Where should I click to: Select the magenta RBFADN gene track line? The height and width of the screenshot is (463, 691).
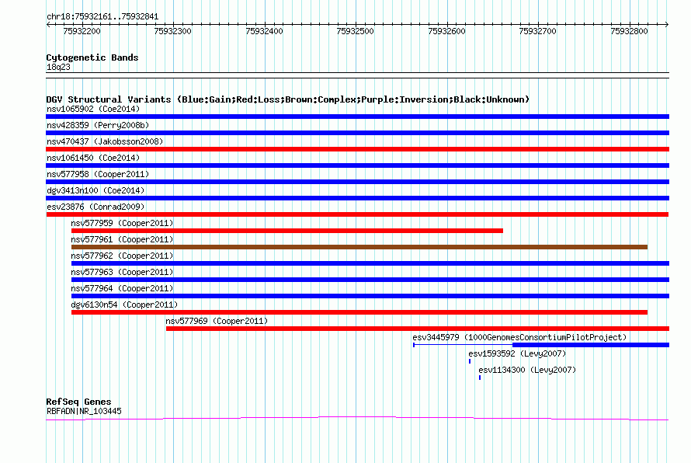pyautogui.click(x=357, y=418)
